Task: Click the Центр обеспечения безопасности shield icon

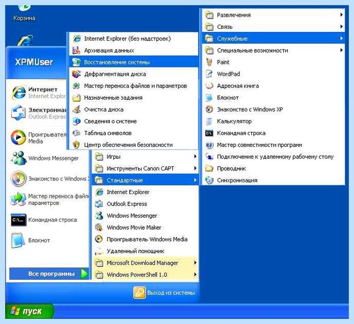Action: (x=76, y=145)
